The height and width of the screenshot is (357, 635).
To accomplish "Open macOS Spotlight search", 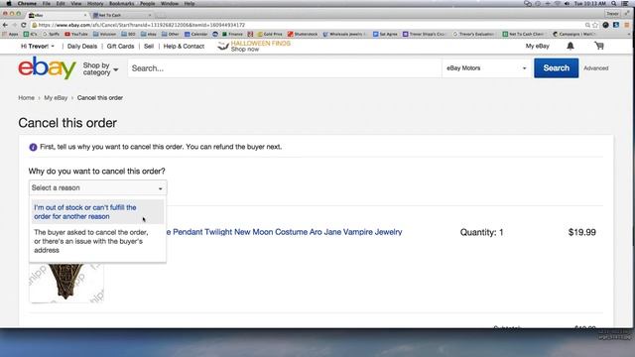I will pyautogui.click(x=614, y=3).
